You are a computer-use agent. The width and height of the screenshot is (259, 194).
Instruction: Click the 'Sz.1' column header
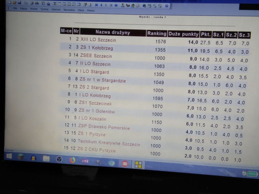219,35
